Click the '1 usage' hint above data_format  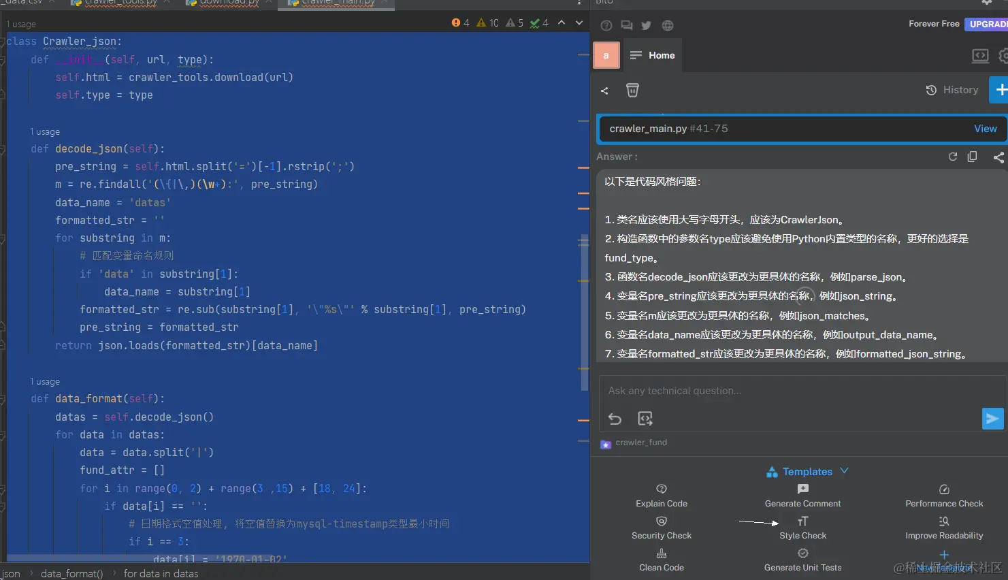pyautogui.click(x=45, y=381)
